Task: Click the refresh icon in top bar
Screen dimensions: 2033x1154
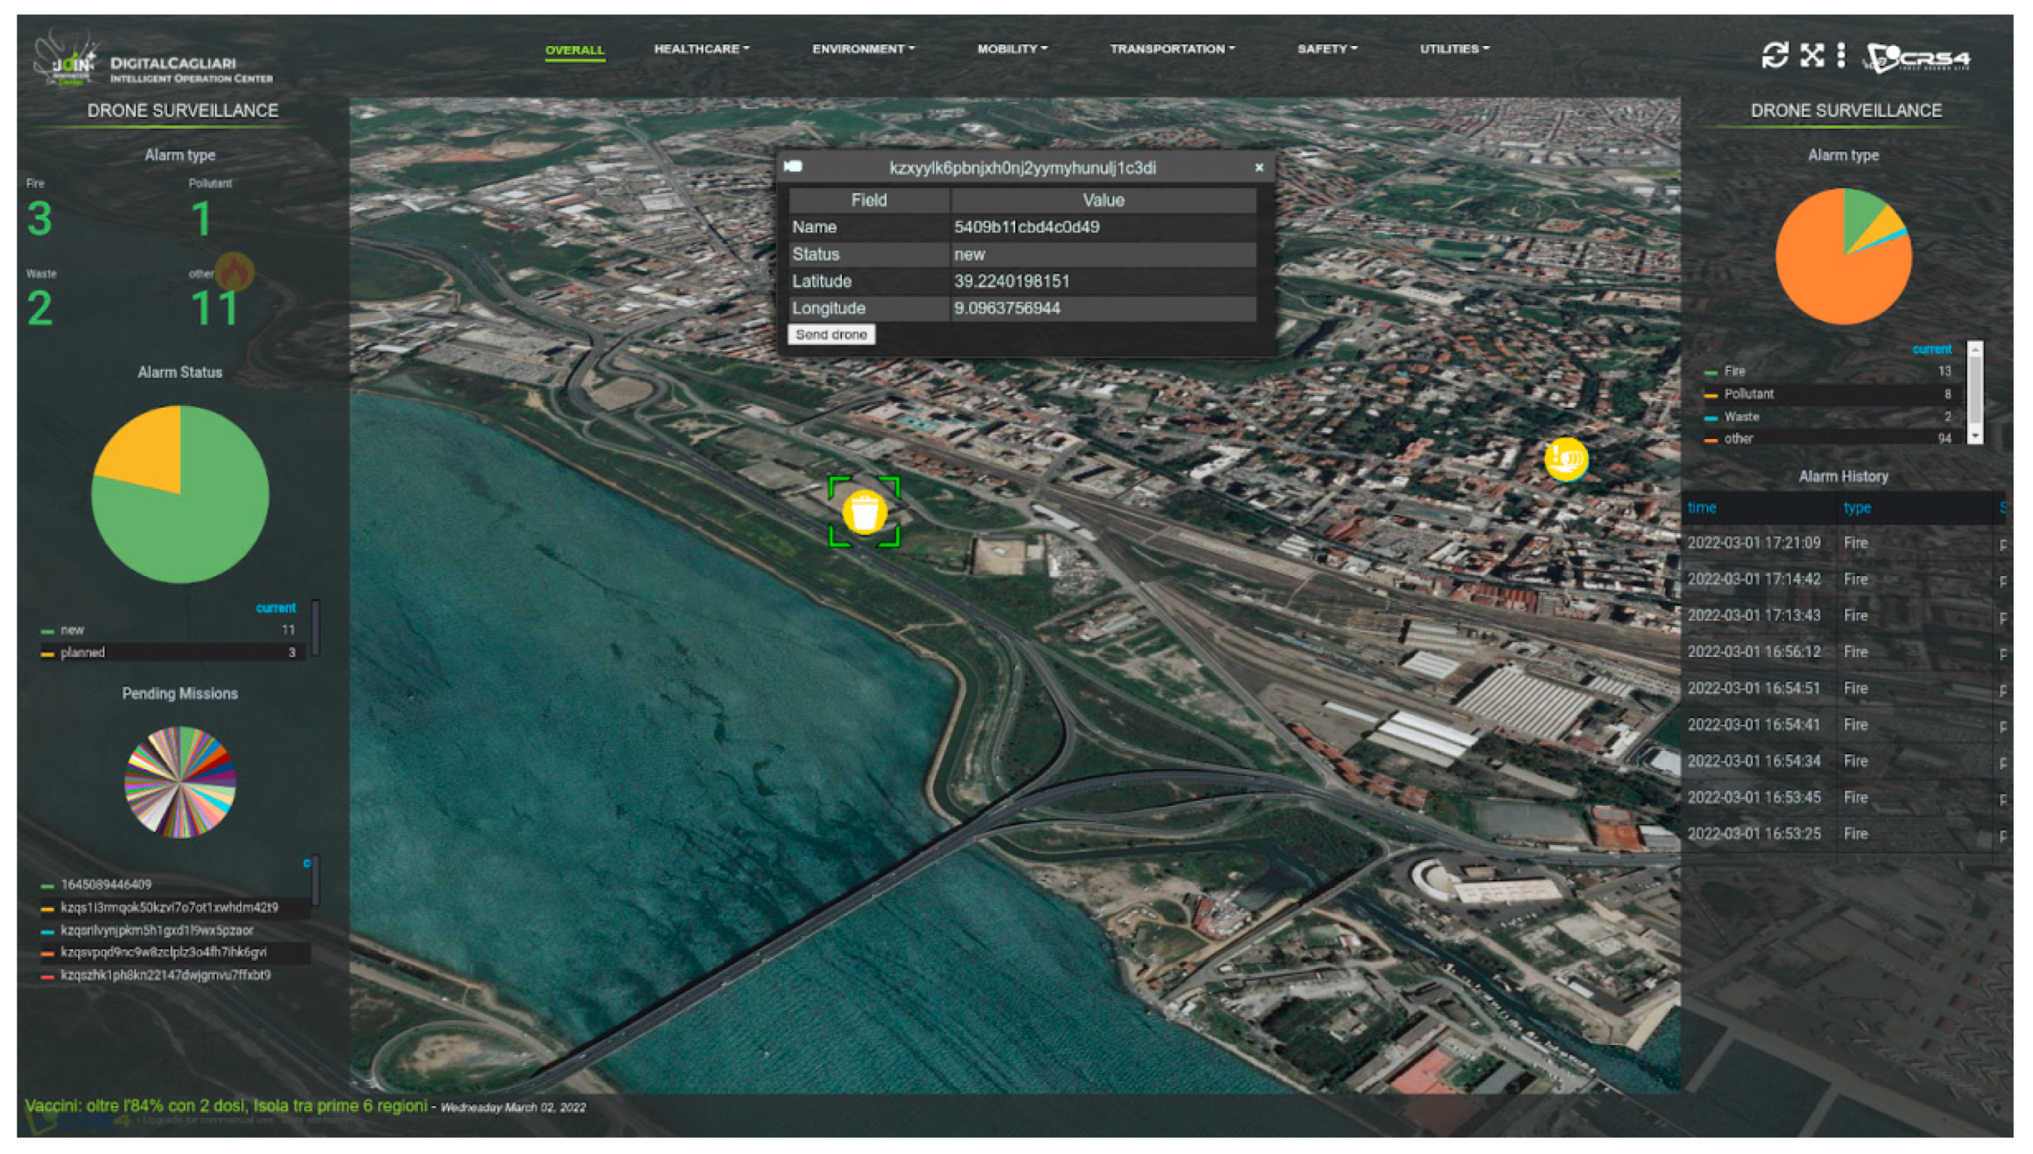Action: [1775, 55]
